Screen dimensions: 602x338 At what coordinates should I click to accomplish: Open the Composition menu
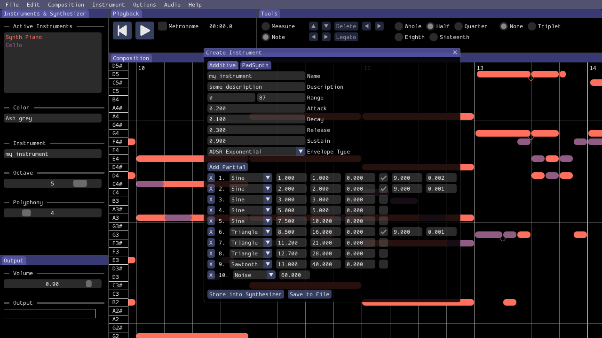pyautogui.click(x=66, y=5)
